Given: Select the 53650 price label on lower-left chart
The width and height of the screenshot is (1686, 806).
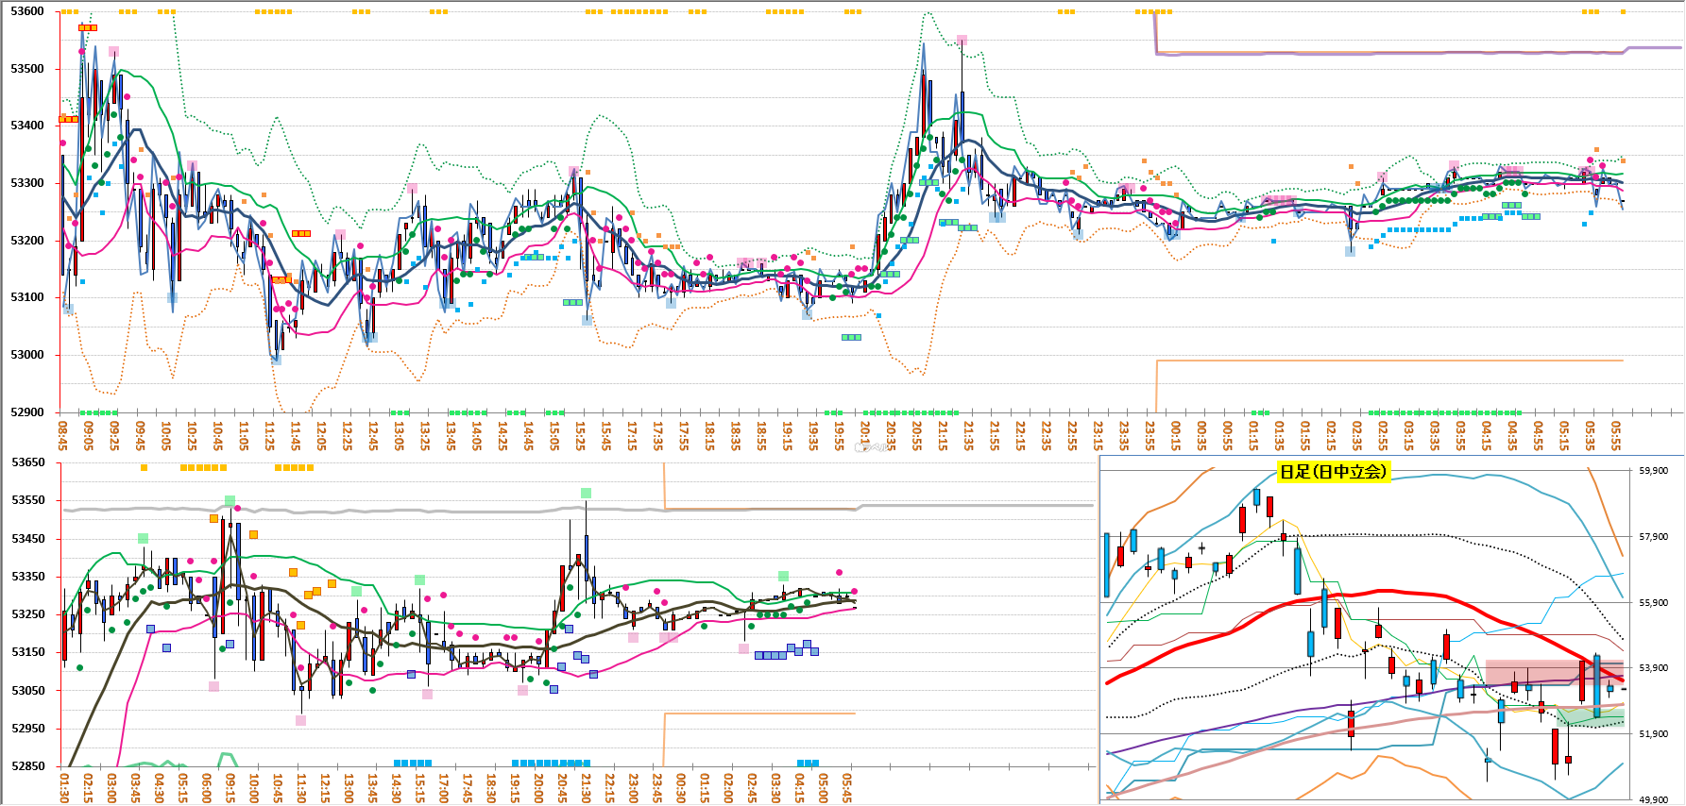Looking at the screenshot, I should tap(27, 462).
